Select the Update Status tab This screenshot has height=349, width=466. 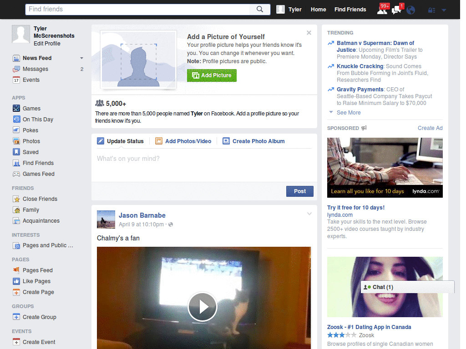[x=120, y=141]
